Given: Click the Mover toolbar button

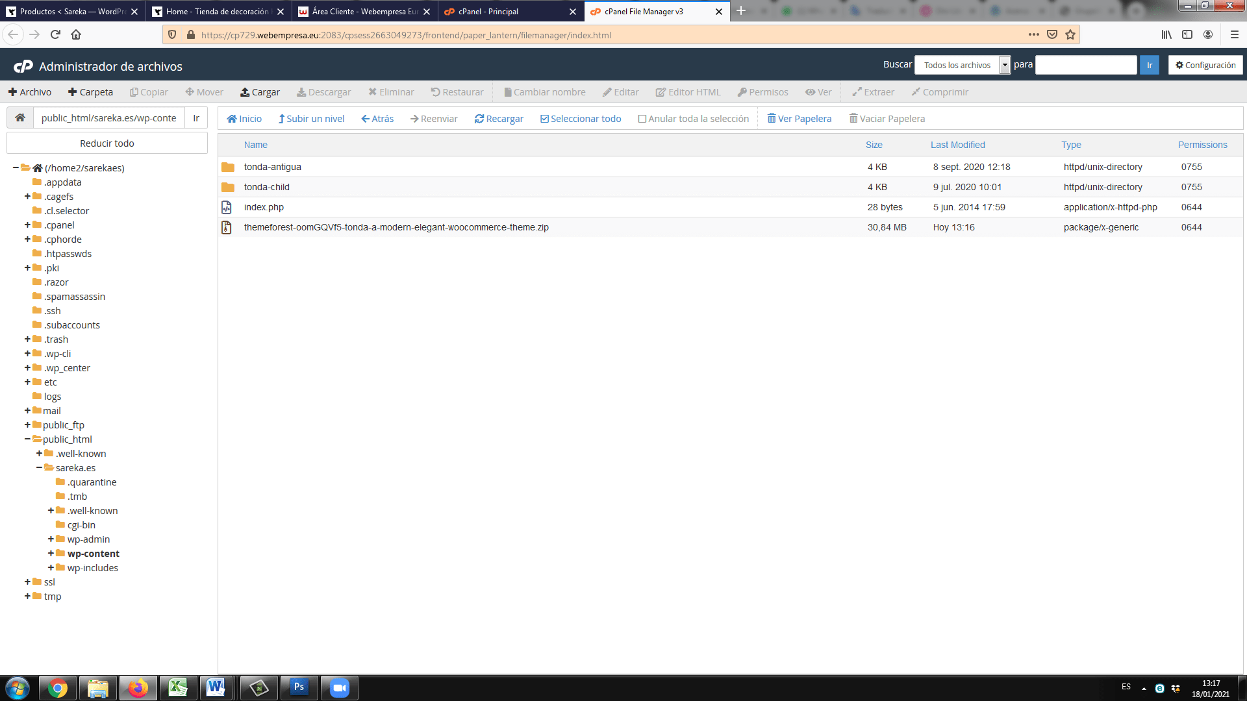Looking at the screenshot, I should click(204, 92).
